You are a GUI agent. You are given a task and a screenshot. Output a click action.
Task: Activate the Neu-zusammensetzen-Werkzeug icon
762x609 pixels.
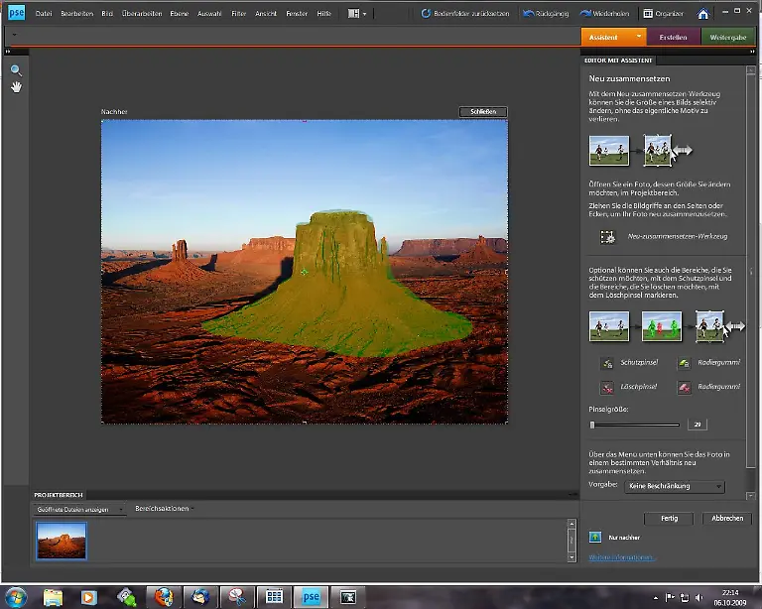click(607, 237)
